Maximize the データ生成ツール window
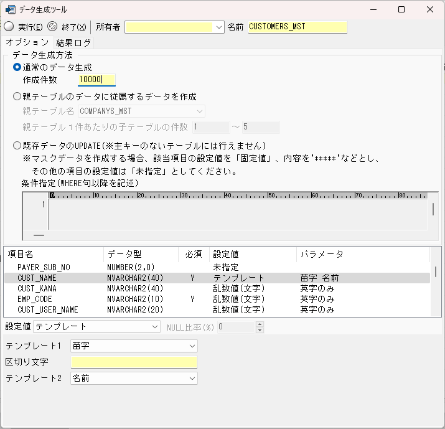The height and width of the screenshot is (429, 445). point(401,10)
